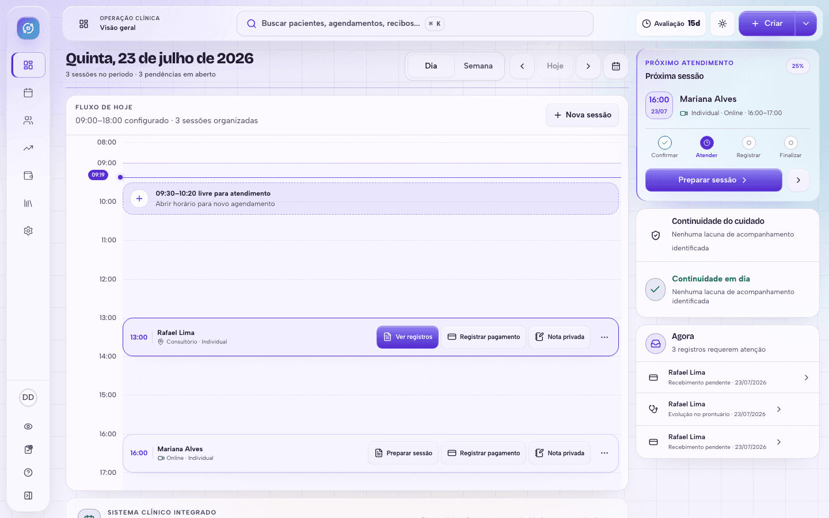Click the plus icon in free slot 09:30–10:20
829x518 pixels.
pos(139,199)
